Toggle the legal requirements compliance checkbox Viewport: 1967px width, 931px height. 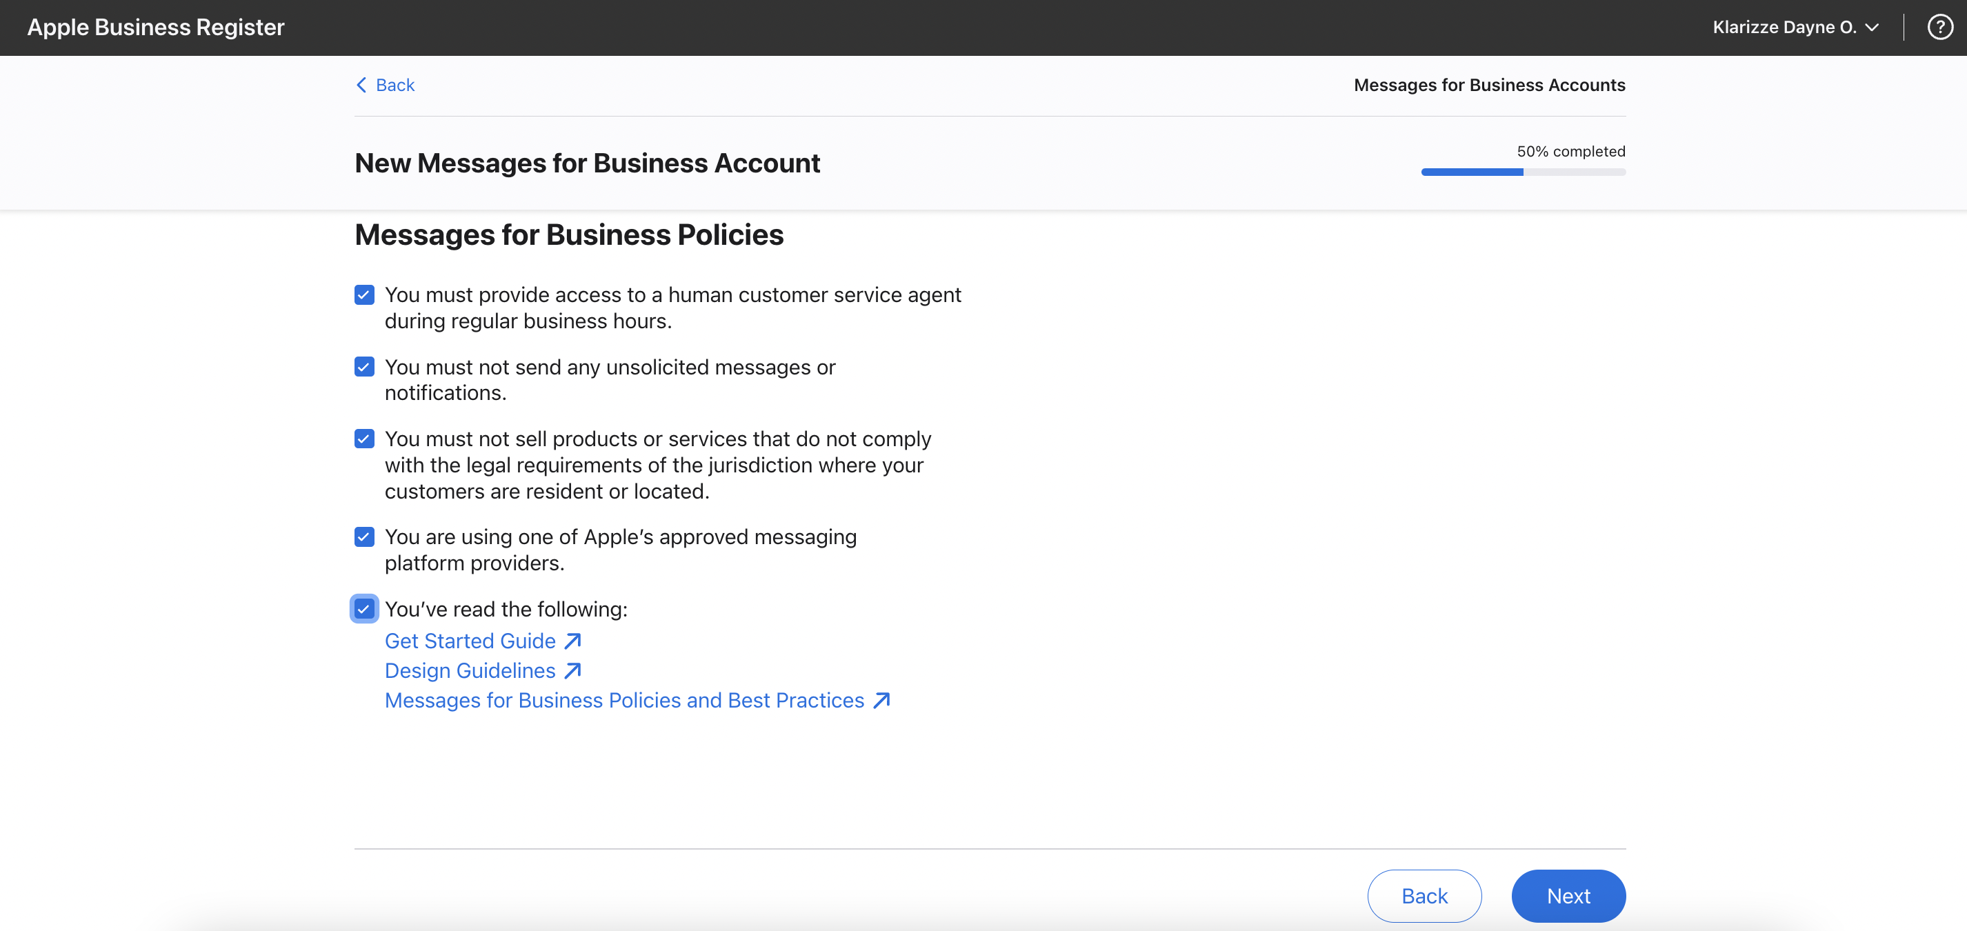[364, 439]
